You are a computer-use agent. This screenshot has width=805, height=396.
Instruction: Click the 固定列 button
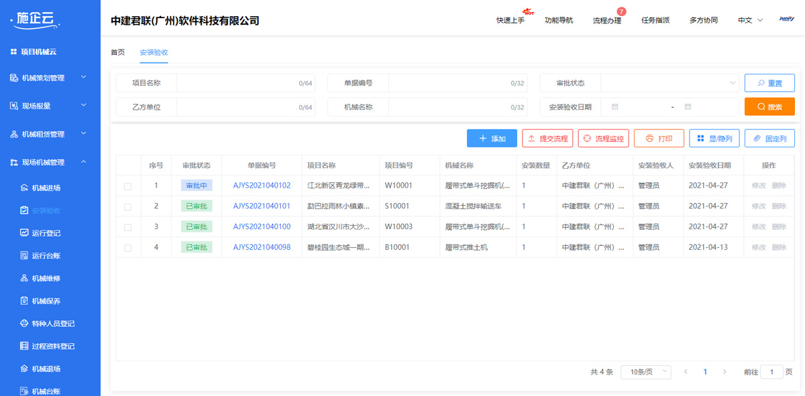tap(769, 139)
